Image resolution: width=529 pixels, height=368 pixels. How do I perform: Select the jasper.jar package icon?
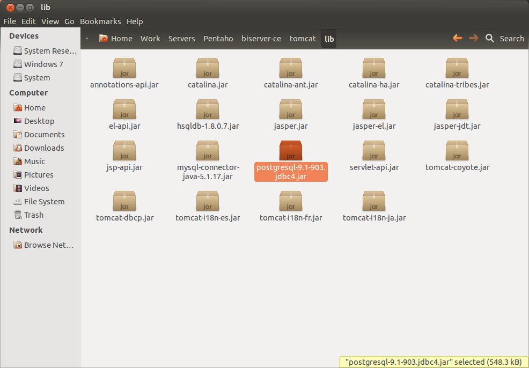tap(291, 109)
